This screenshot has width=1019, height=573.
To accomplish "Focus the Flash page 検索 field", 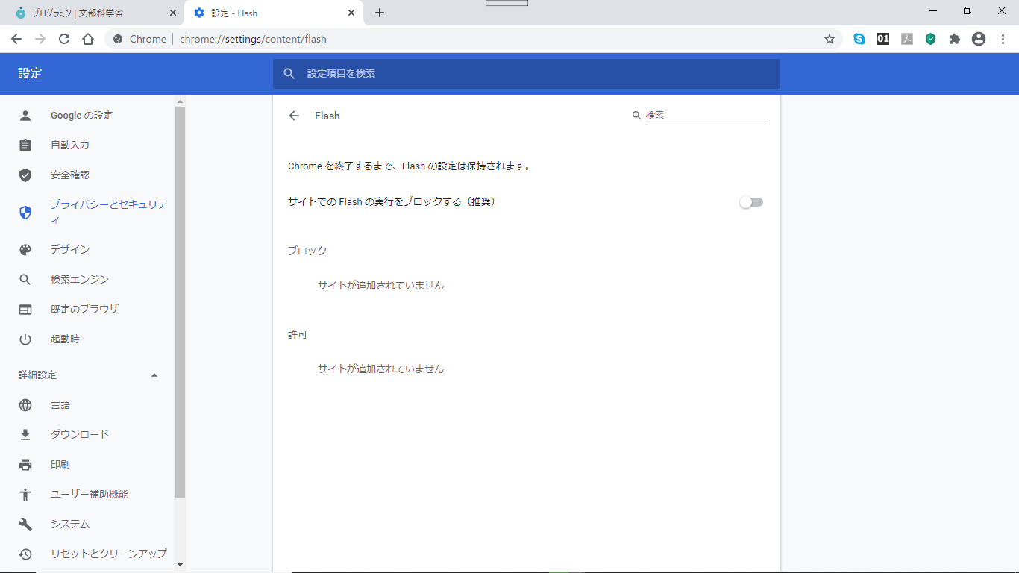I will pyautogui.click(x=705, y=116).
